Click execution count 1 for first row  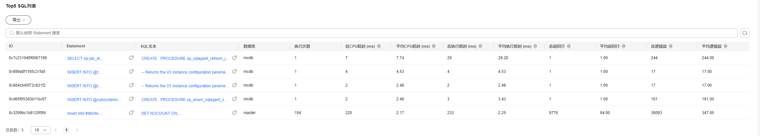[295, 58]
